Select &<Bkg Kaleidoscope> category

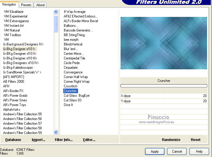coord(18,68)
